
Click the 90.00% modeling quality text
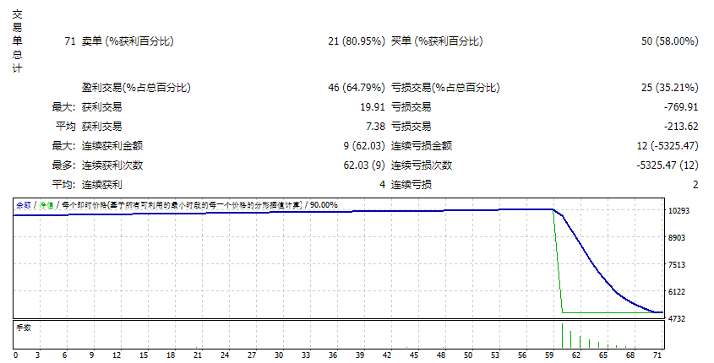pyautogui.click(x=324, y=205)
